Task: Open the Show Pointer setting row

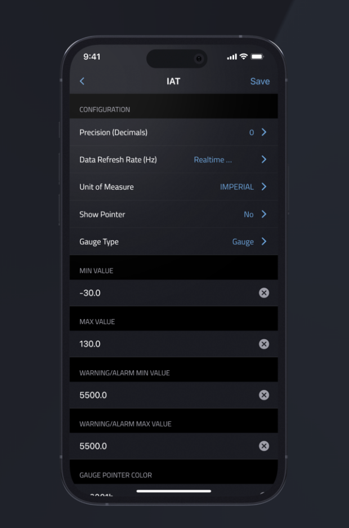Action: click(x=173, y=214)
